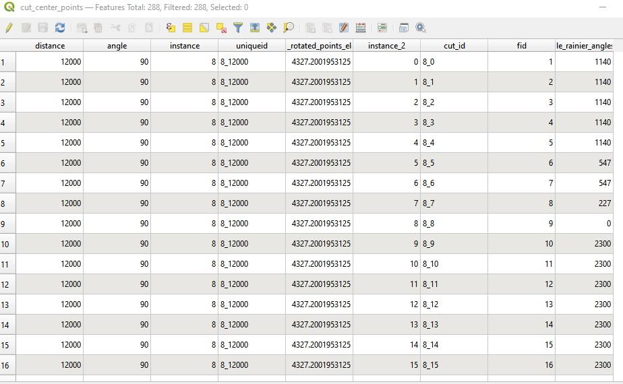This screenshot has height=384, width=623.
Task: Click the fid value '5' in row 5
Action: (551, 143)
